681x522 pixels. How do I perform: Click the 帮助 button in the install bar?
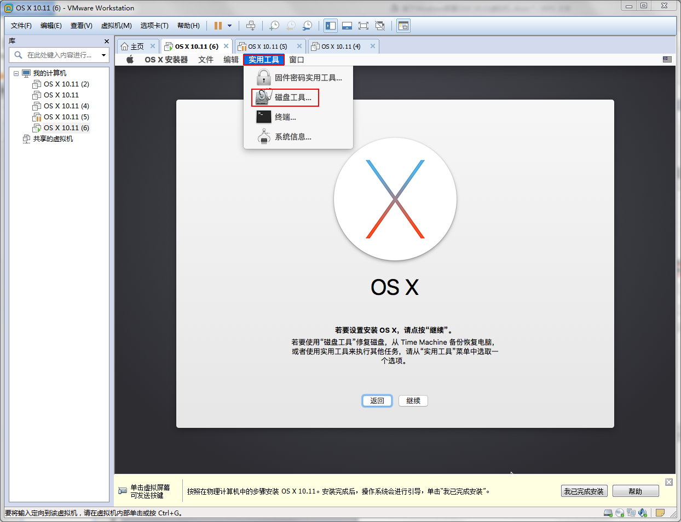(636, 491)
